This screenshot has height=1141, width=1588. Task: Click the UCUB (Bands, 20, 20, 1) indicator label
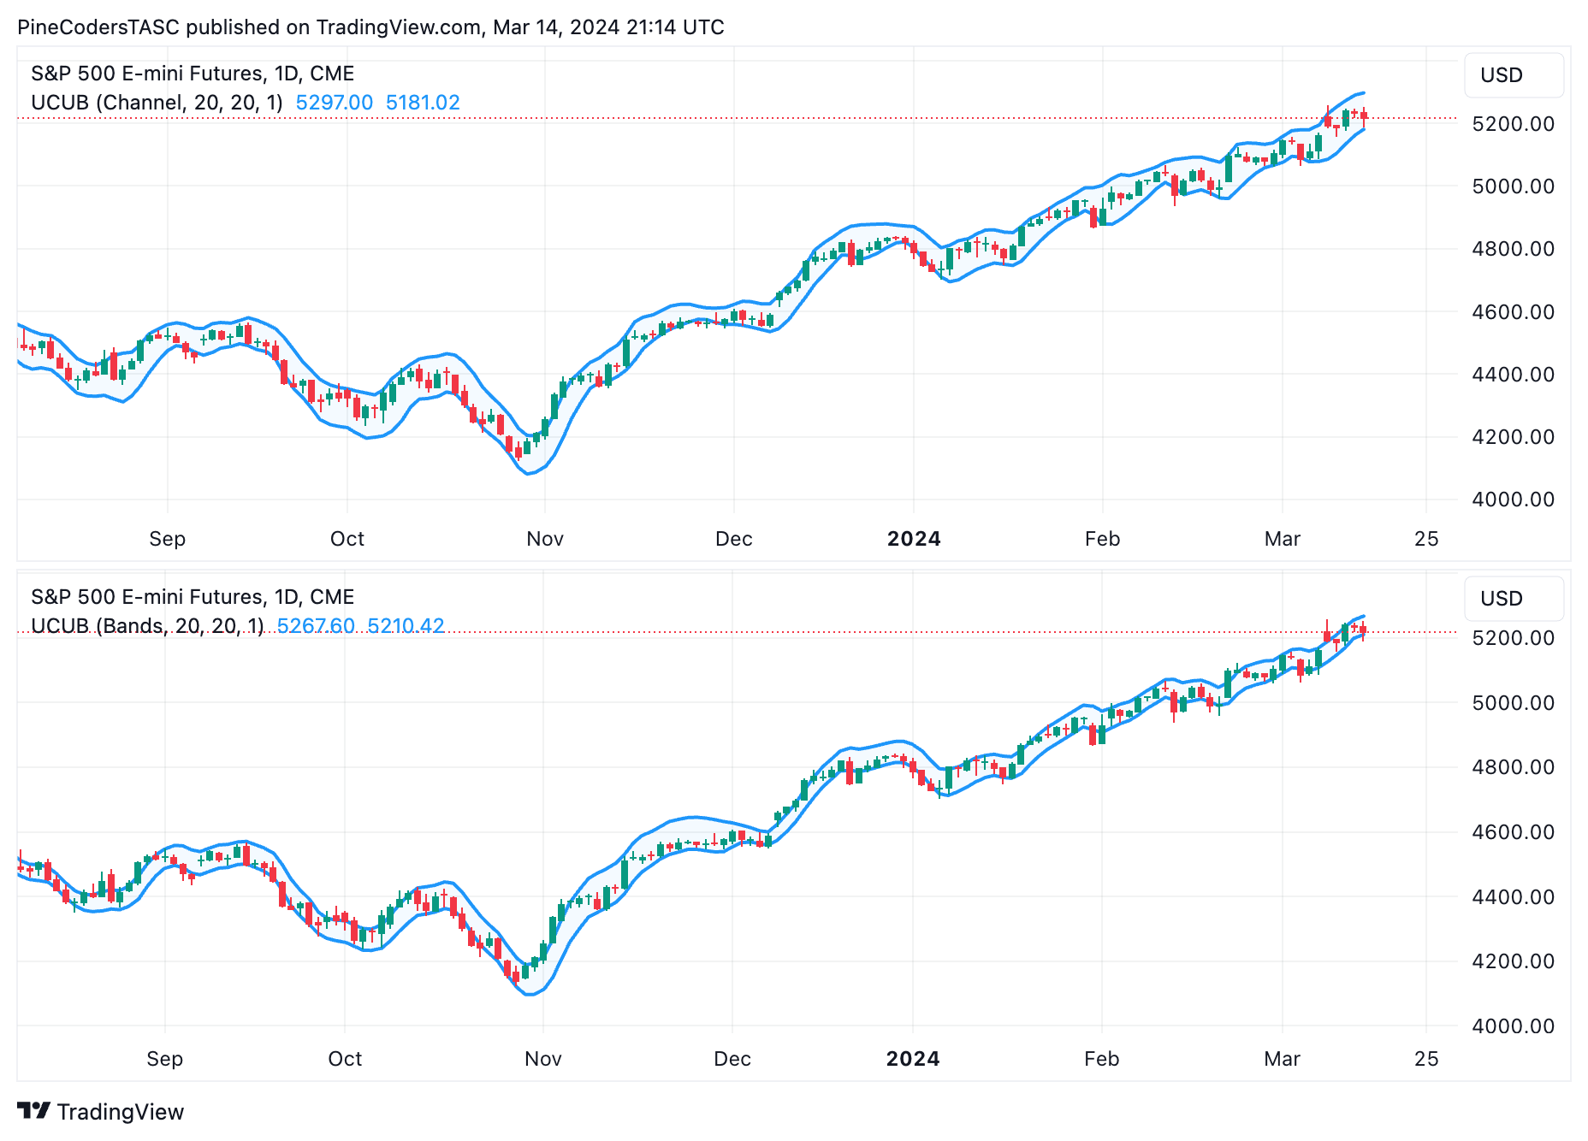(147, 626)
